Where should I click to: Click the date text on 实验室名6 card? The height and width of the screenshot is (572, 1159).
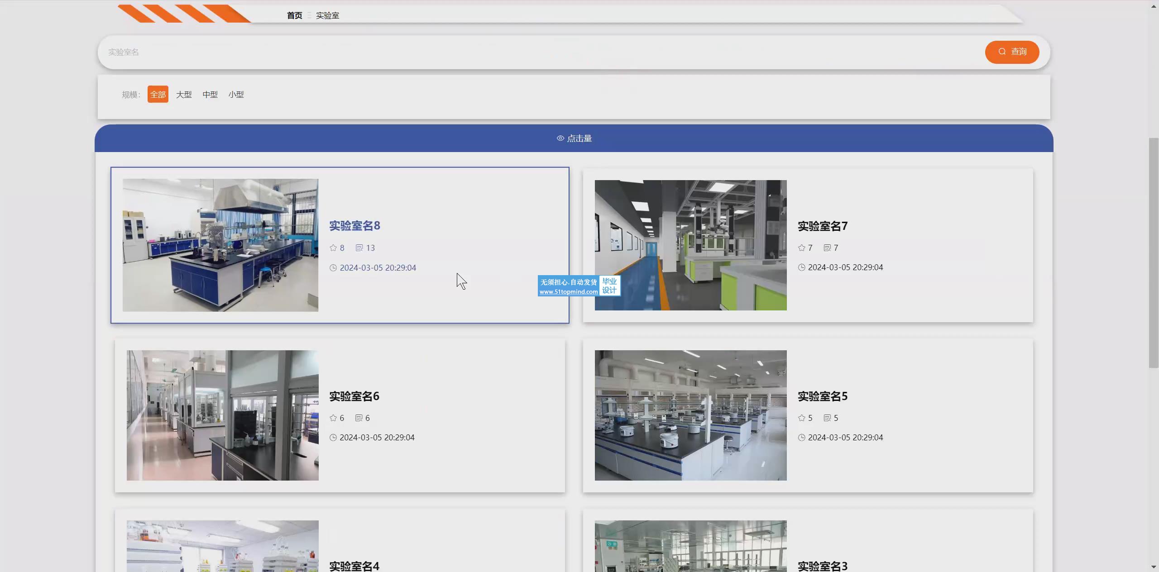(x=377, y=438)
